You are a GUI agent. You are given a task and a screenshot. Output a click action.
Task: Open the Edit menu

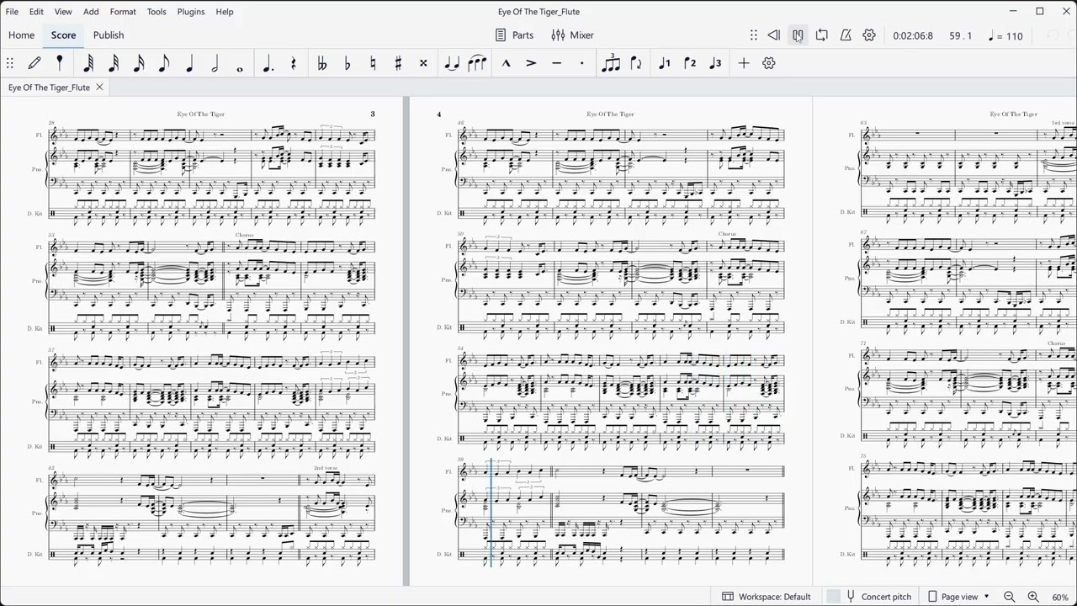37,12
